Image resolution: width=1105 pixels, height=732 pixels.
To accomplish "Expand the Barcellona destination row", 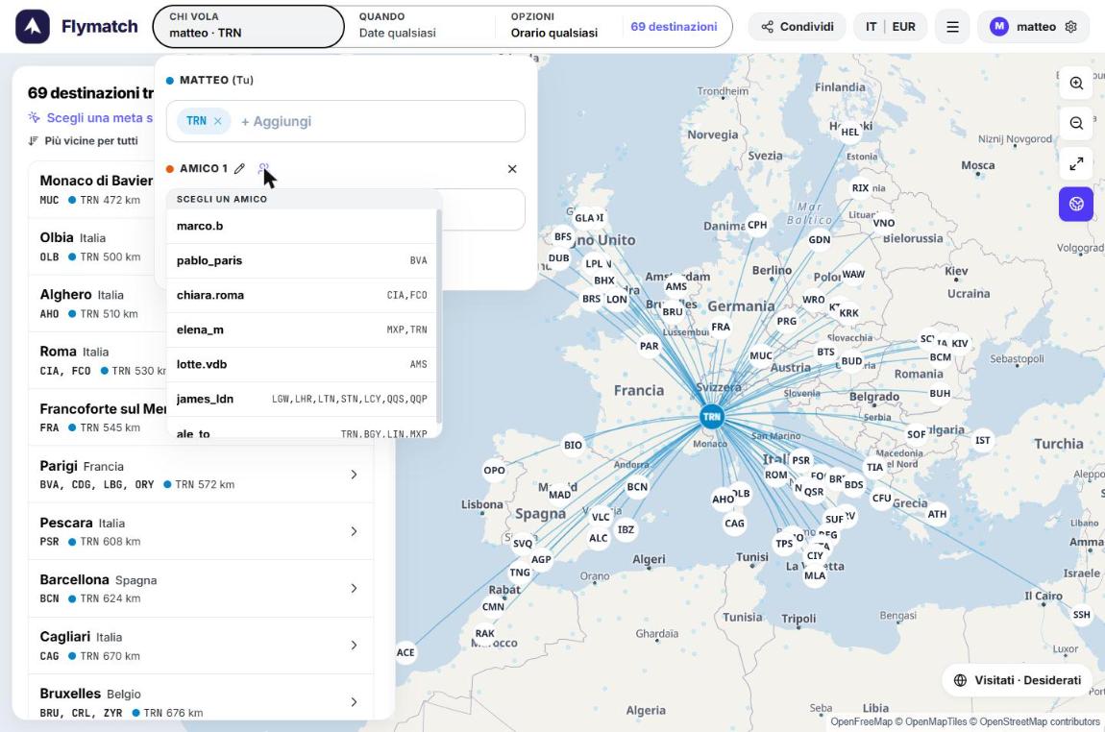I will 201,588.
